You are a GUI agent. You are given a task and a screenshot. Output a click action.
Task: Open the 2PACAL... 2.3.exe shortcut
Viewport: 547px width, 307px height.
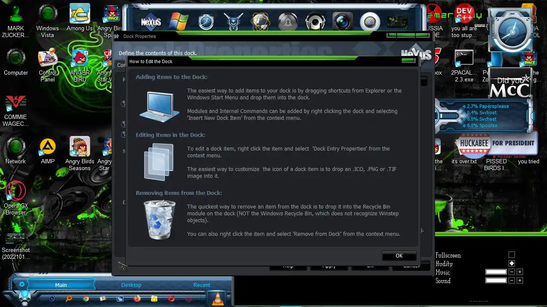(x=464, y=66)
